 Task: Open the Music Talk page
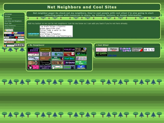tap(8, 23)
